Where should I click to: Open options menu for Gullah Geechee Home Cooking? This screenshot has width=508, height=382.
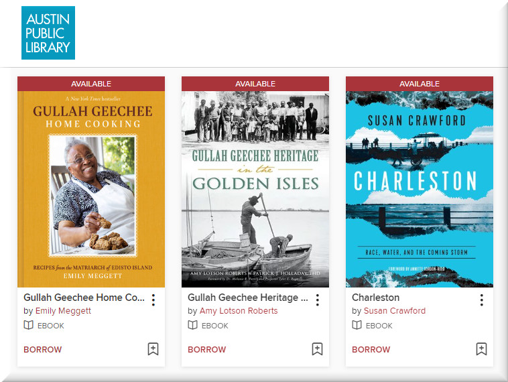(153, 300)
